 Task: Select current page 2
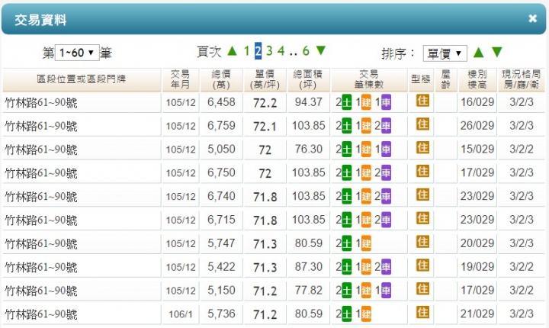click(258, 51)
